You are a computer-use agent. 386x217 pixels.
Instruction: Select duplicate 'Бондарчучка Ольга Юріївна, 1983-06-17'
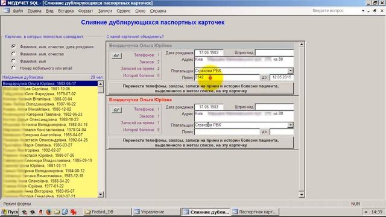pos(50,84)
